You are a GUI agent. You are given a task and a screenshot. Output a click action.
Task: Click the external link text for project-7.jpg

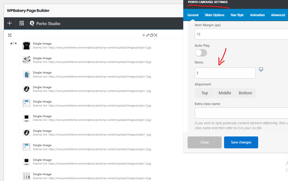92,77
